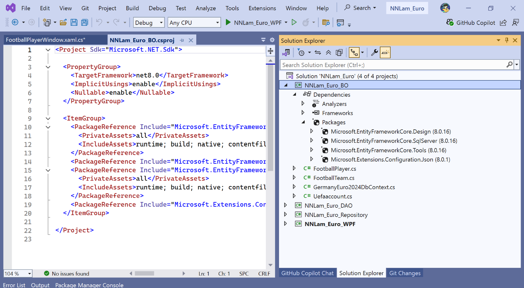Close the NNLam_Euro_BO.csproj tab

[x=190, y=40]
